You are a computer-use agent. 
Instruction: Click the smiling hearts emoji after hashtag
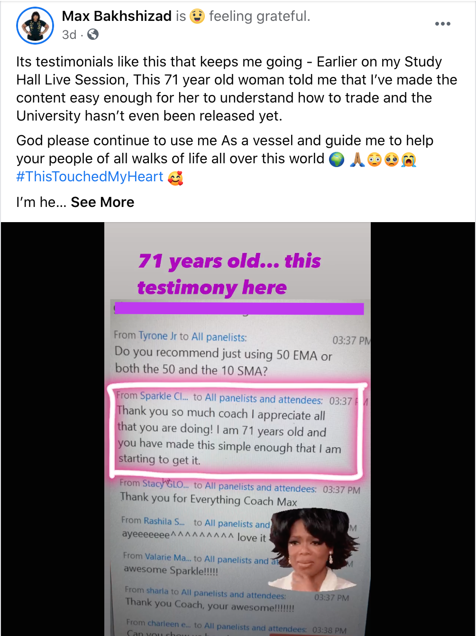click(175, 178)
